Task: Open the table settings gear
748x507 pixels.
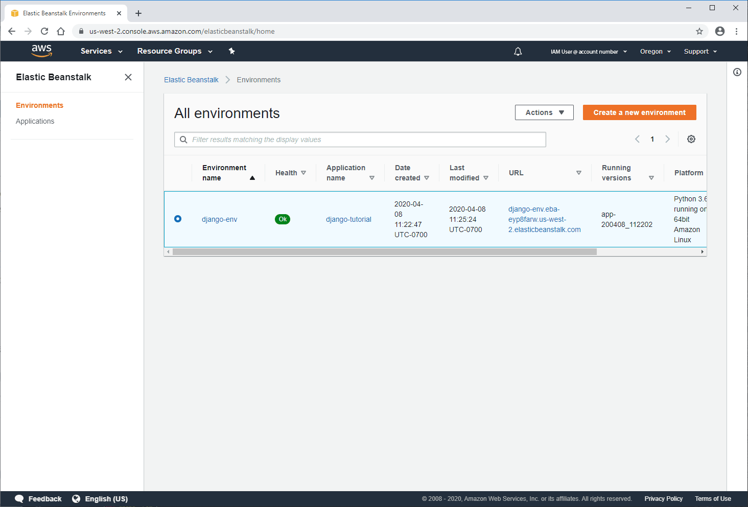Action: [691, 139]
